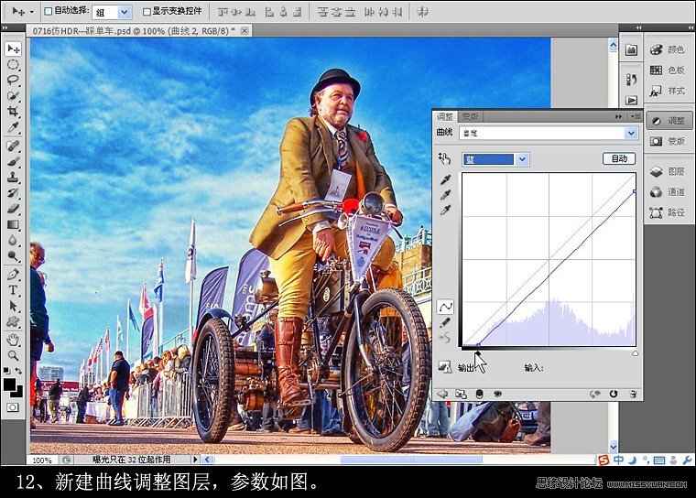Toggle adjustment layer visibility eye icon
Image resolution: width=696 pixels, height=498 pixels.
coord(497,395)
